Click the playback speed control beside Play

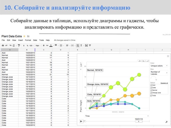point(84,121)
